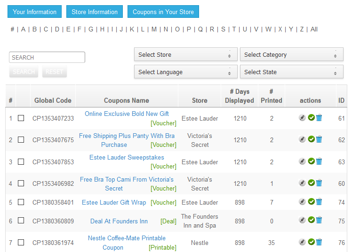The height and width of the screenshot is (252, 352).
Task: Check the box for Online Exclusive Bold New Gift
Action: 21,118
